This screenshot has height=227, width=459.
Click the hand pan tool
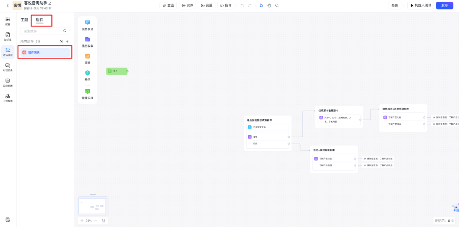coord(269,6)
